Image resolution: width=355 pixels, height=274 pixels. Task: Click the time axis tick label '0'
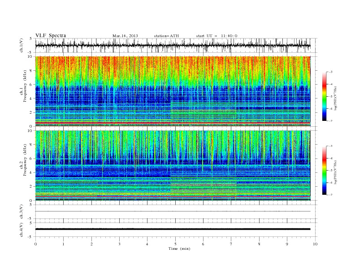coord(35,244)
